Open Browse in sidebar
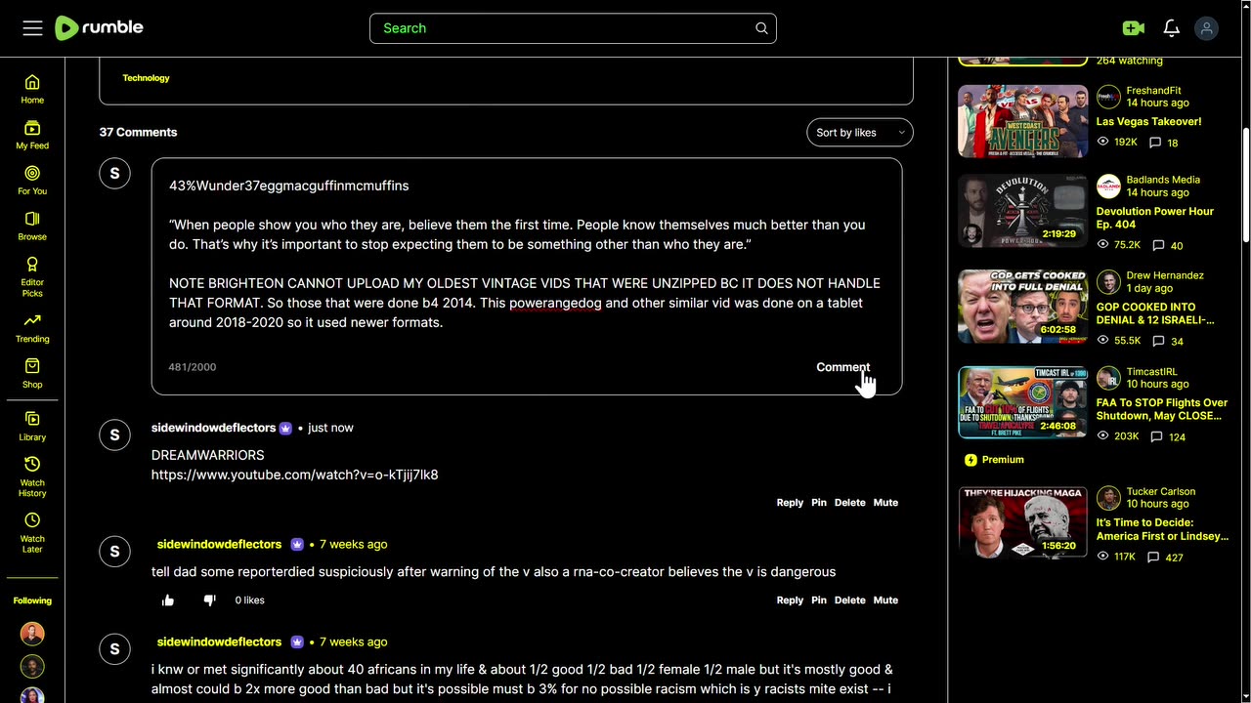Image resolution: width=1251 pixels, height=703 pixels. (x=32, y=226)
